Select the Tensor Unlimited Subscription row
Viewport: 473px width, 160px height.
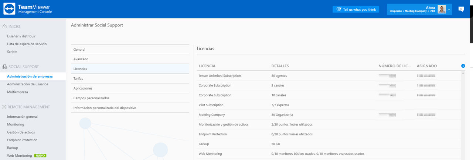tap(329, 76)
